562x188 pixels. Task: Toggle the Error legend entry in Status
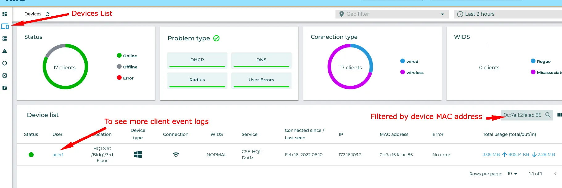pos(125,78)
